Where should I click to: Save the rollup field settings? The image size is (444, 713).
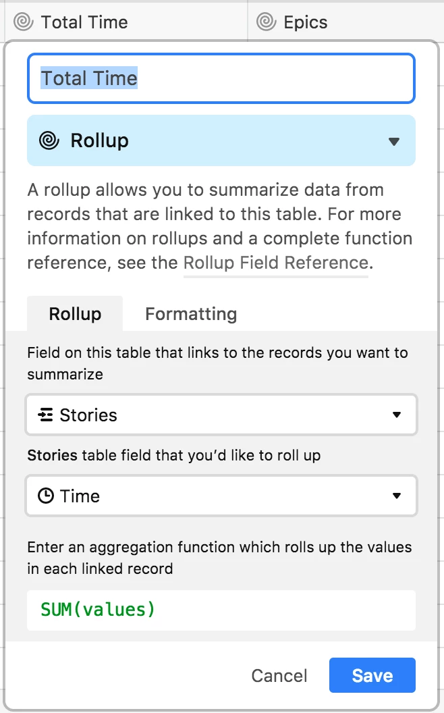click(x=372, y=676)
